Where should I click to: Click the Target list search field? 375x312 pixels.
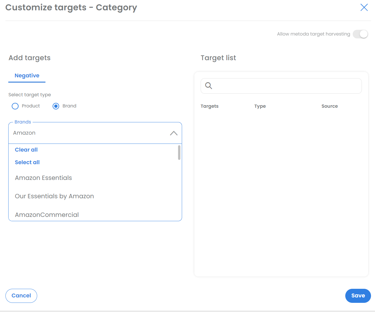tap(281, 86)
